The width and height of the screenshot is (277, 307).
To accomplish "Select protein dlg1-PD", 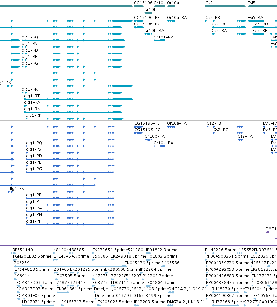I will (34, 156).
